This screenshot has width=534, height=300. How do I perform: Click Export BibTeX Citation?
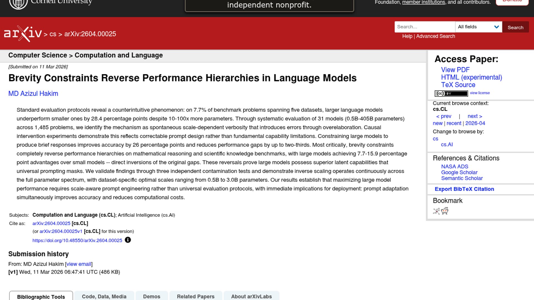[x=464, y=189]
